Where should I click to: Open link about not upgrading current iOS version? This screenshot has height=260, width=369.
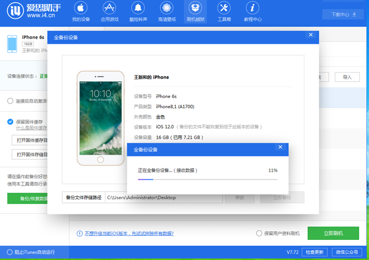click(x=129, y=234)
